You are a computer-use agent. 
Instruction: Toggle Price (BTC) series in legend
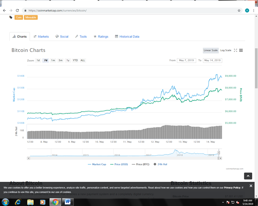point(140,164)
